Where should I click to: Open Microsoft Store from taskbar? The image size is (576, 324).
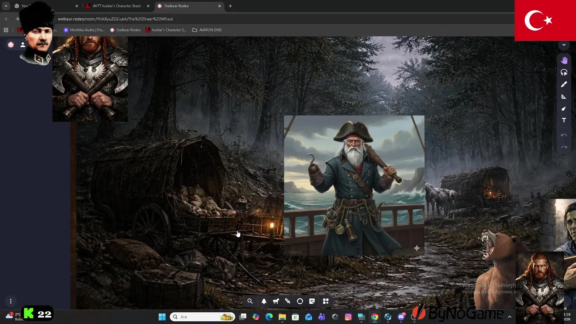[x=295, y=317]
